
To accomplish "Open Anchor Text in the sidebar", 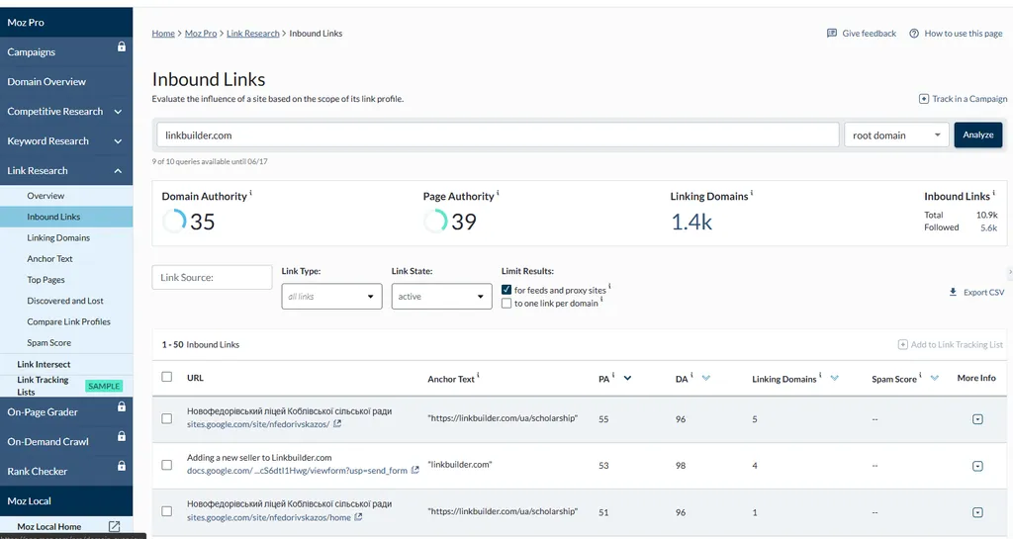I will click(x=49, y=259).
